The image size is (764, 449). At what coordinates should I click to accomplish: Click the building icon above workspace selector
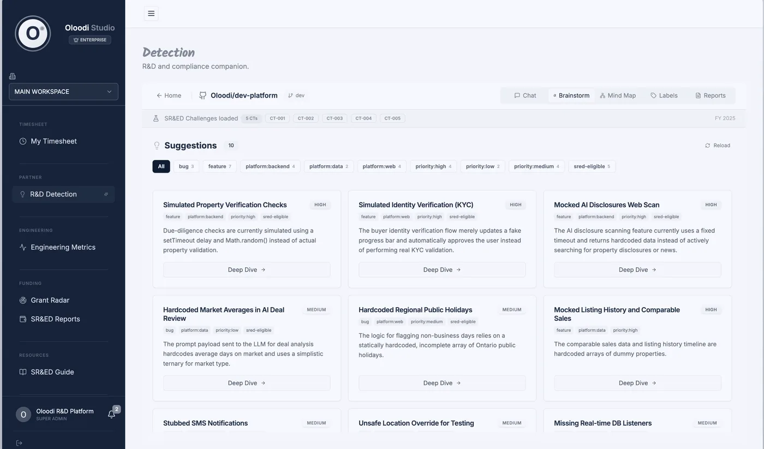pyautogui.click(x=13, y=76)
